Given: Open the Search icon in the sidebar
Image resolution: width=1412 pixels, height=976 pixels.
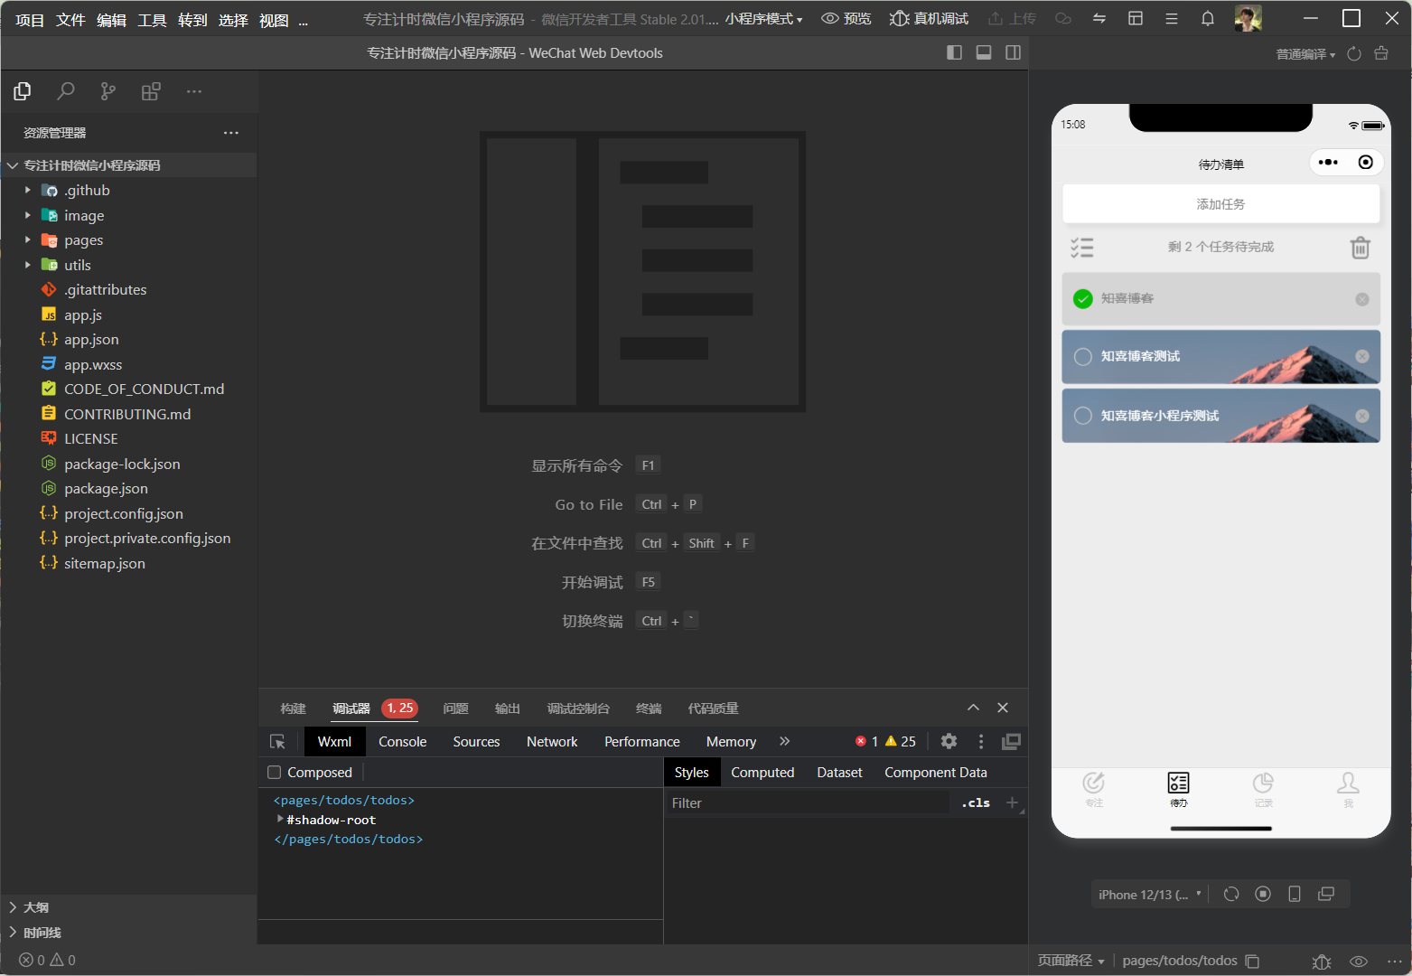Looking at the screenshot, I should [65, 91].
